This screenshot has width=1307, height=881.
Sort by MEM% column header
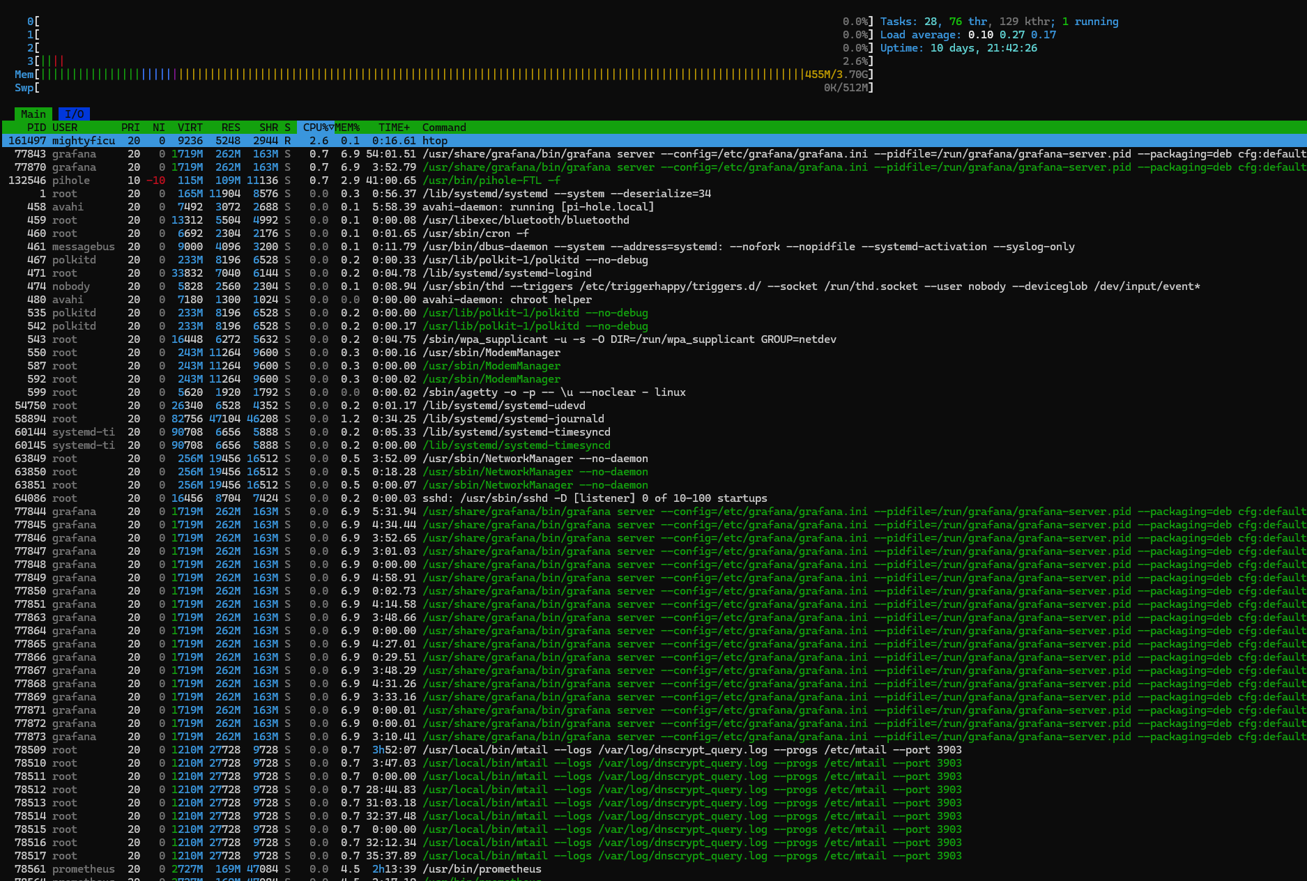coord(347,128)
